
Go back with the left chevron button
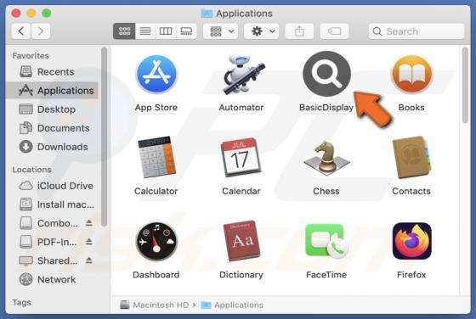pos(21,31)
